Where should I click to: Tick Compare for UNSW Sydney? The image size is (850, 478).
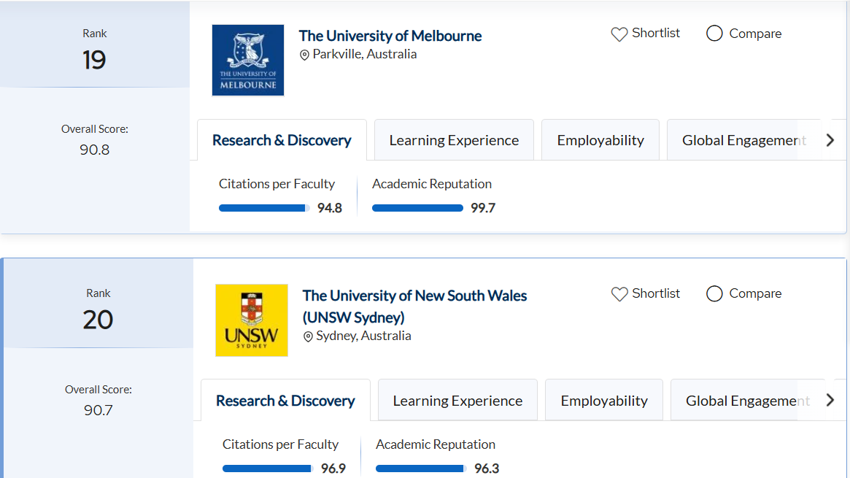714,294
